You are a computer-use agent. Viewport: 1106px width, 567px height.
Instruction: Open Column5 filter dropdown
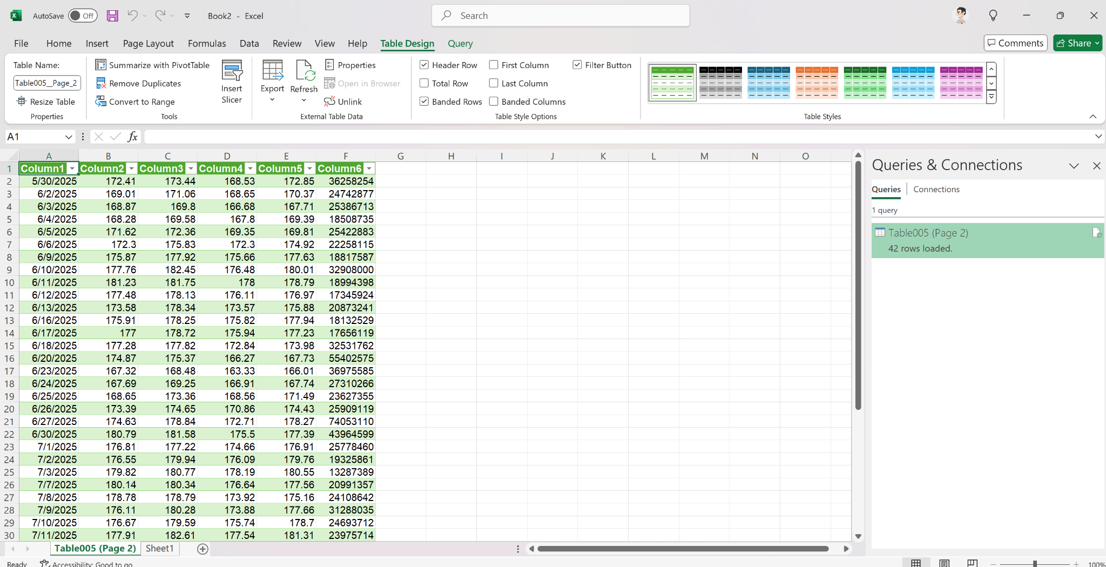(309, 168)
